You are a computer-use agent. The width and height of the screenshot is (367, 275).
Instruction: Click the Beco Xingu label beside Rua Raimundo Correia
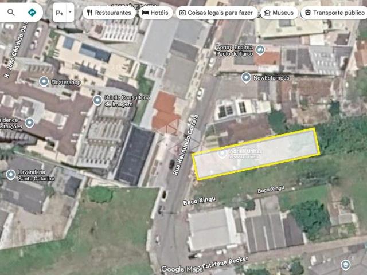tap(199, 201)
